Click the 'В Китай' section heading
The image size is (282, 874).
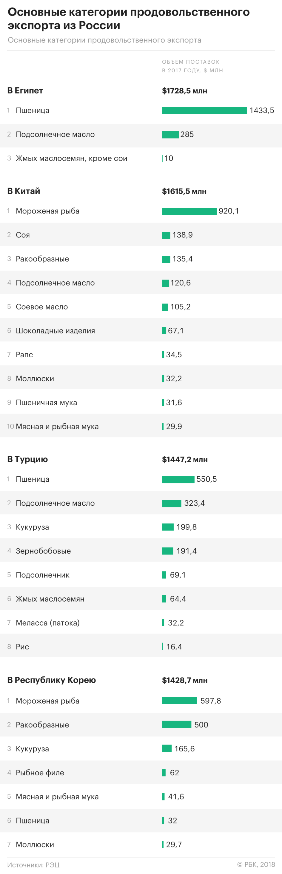pos(24,191)
